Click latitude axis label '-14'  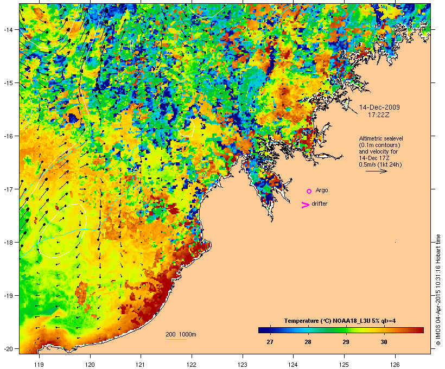tap(8, 29)
